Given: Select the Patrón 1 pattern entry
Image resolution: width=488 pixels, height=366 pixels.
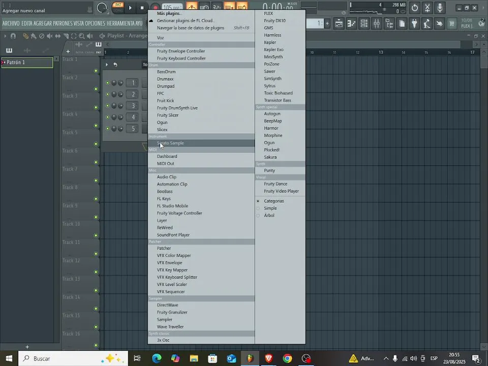Looking at the screenshot, I should 27,63.
